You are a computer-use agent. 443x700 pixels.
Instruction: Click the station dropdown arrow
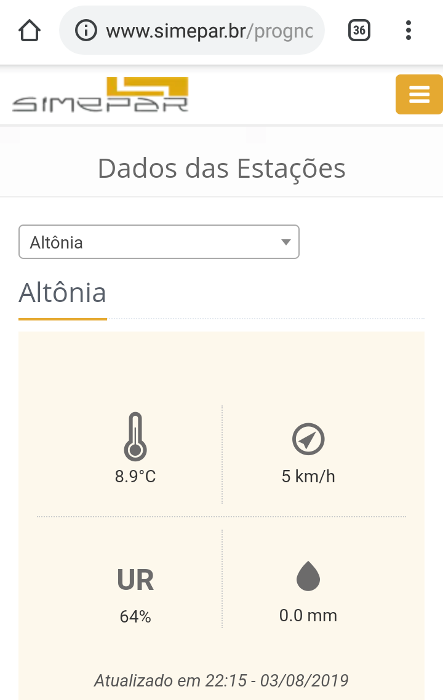[285, 242]
